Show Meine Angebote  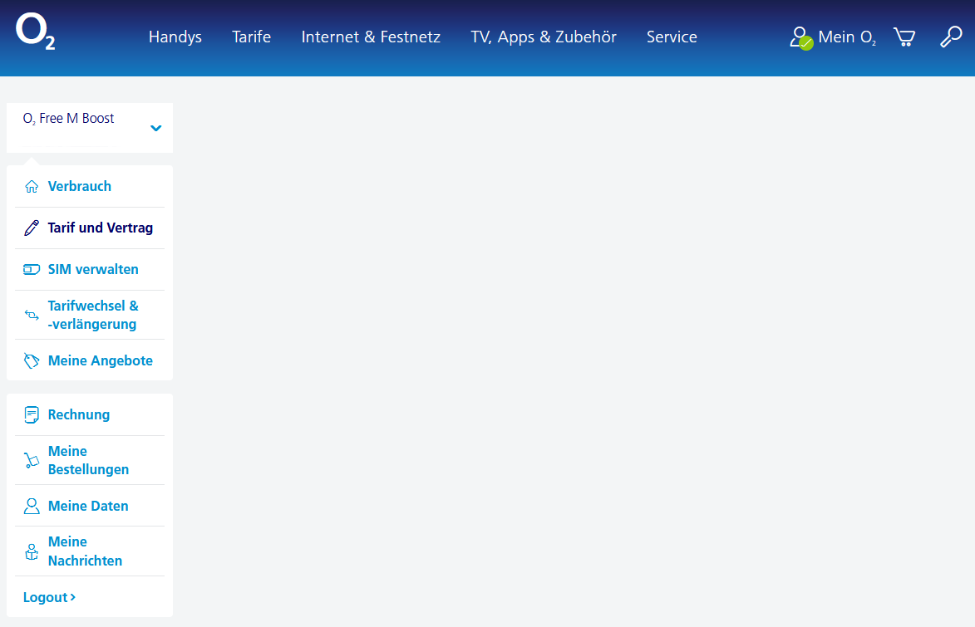click(100, 360)
